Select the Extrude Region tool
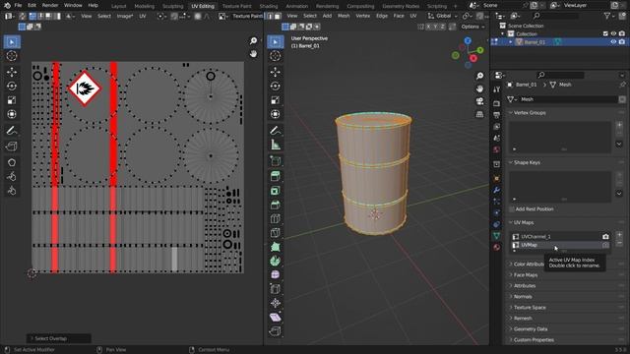630x354 pixels. (276, 176)
